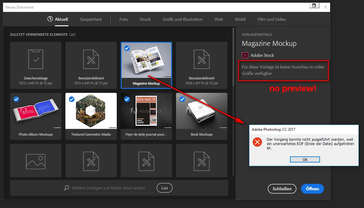Viewport: 364px width, 208px height.
Task: Click the VORLAGENDETAILS heading
Action: (256, 34)
